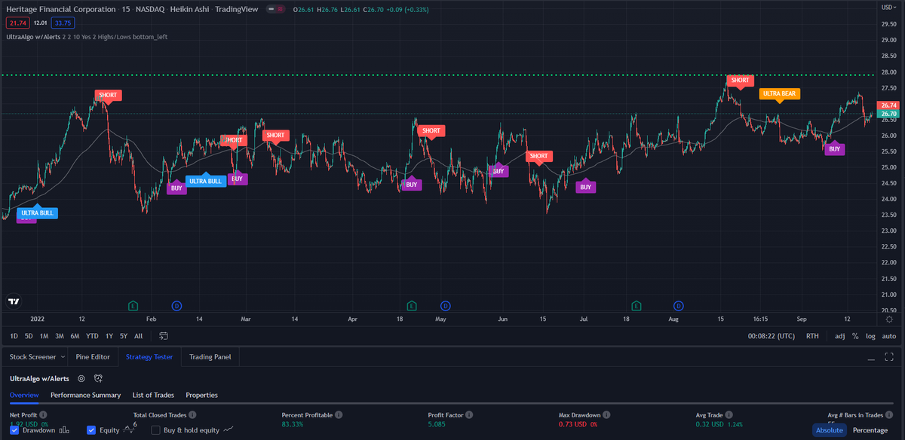The height and width of the screenshot is (440, 905).
Task: Switch to Percentage values
Action: (870, 430)
